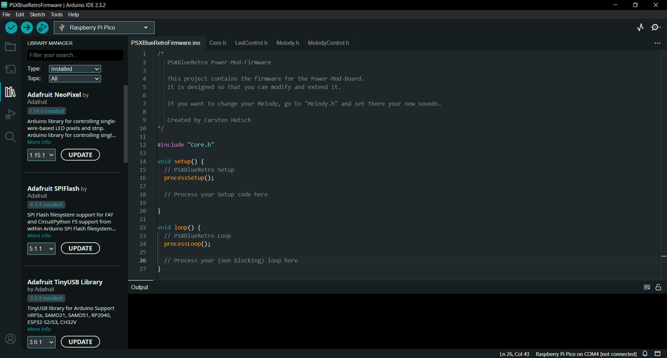Click the "Created by Carsten Hutsch" comment
Viewport: 667px width, 358px height.
point(209,120)
